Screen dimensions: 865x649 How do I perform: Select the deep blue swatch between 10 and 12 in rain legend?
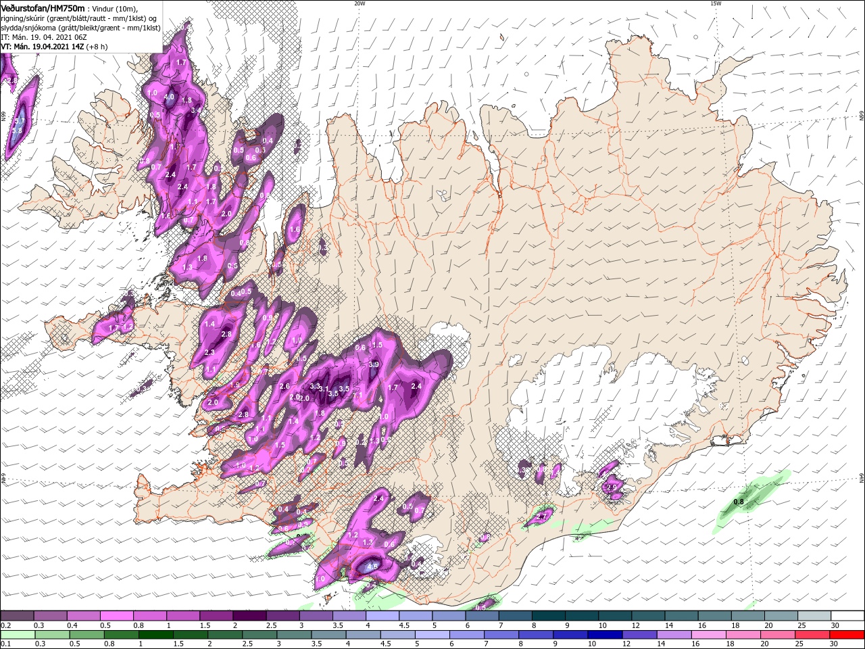click(605, 635)
